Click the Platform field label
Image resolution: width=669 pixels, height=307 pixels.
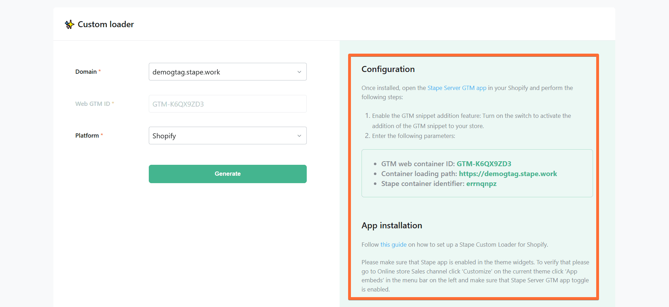[87, 136]
